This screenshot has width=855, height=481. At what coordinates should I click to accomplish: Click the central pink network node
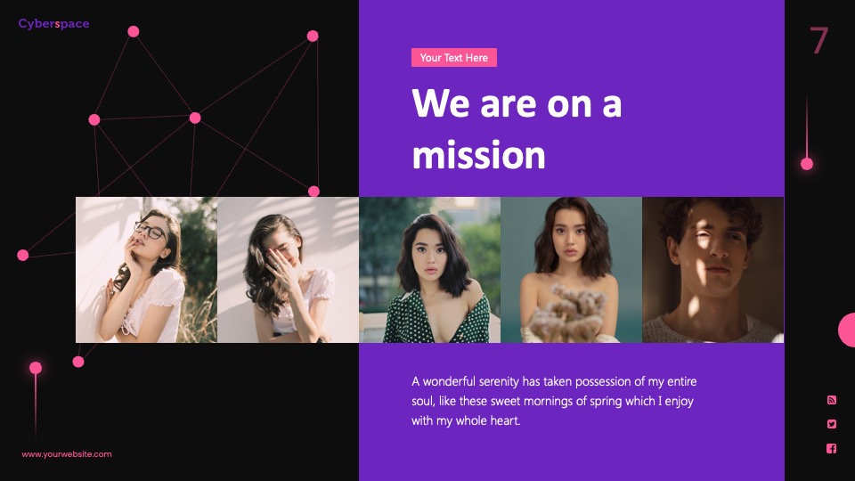[x=195, y=118]
